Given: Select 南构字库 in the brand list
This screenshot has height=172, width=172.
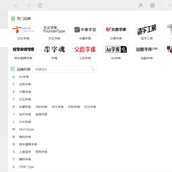Looking at the screenshot, I should (25, 137).
